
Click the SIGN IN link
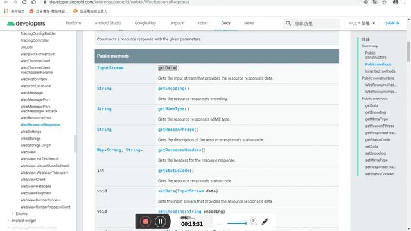[x=392, y=23]
